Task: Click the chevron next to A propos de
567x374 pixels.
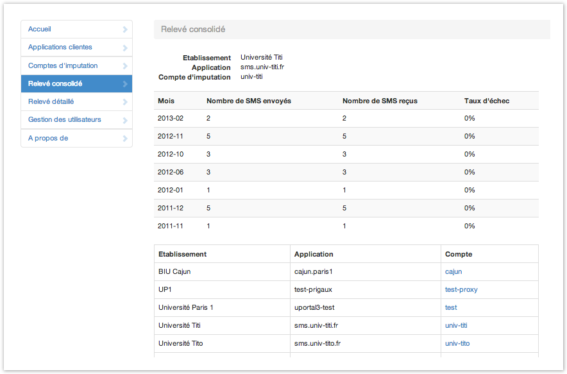Action: [125, 139]
